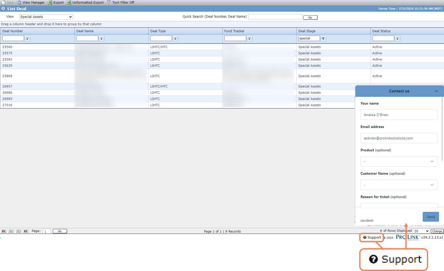Image resolution: width=444 pixels, height=271 pixels.
Task: Focus the Quick Search text field
Action: click(275, 17)
